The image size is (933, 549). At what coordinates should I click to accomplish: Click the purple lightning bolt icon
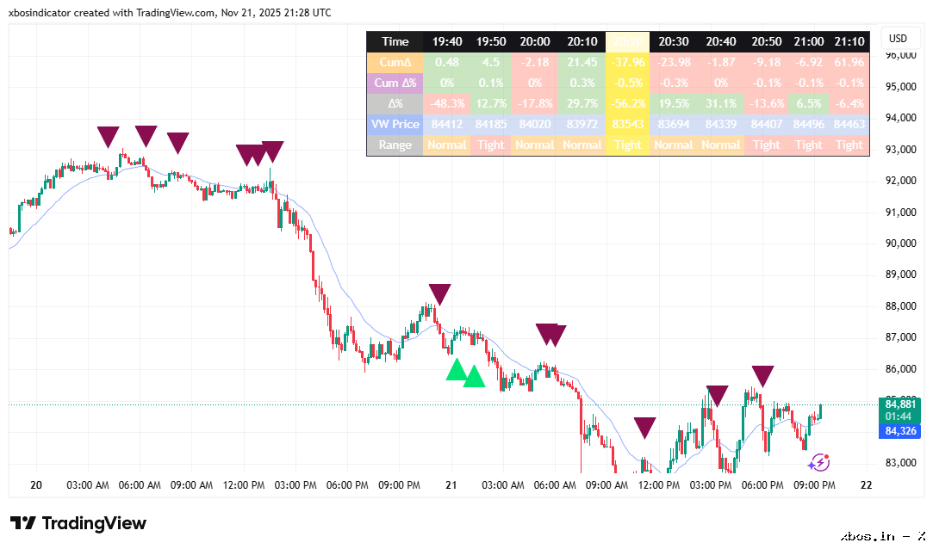click(x=818, y=463)
